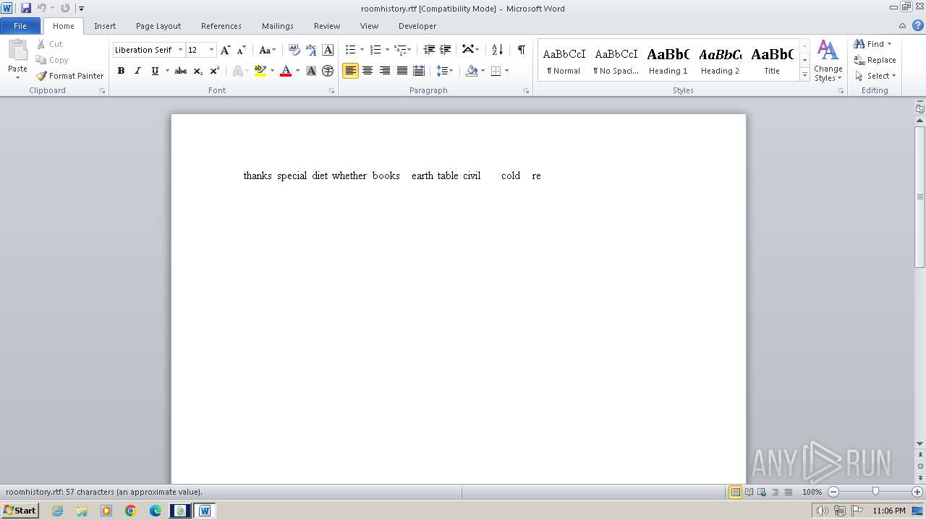
Task: Click the Shrink Font icon
Action: pyautogui.click(x=242, y=50)
